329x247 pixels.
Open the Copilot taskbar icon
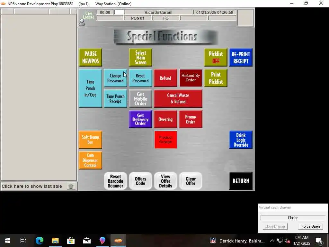(102, 241)
